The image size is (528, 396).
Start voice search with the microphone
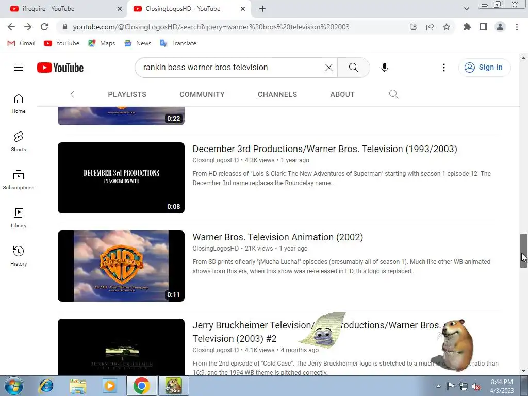[385, 68]
